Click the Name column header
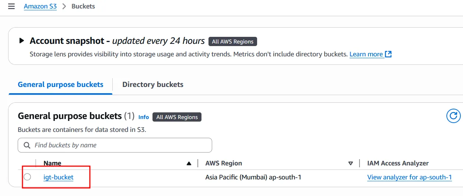This screenshot has height=196, width=463. pyautogui.click(x=52, y=163)
